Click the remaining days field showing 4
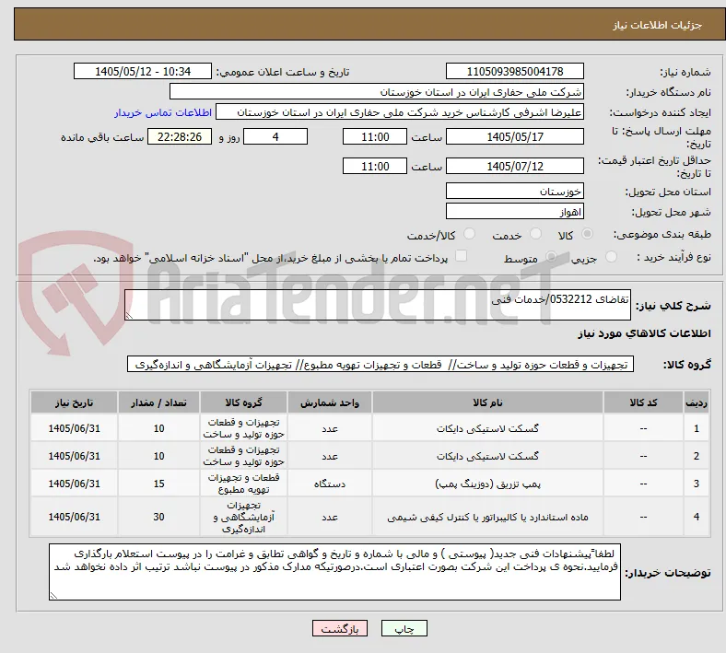Image resolution: width=726 pixels, height=653 pixels. [275, 136]
